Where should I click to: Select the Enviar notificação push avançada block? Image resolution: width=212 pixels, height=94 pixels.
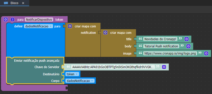pos(37,61)
